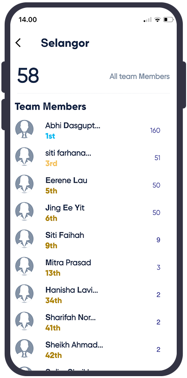Image resolution: width=187 pixels, height=378 pixels.
Task: Tap Sheikh Ahmad... avatar icon
Action: 24,348
